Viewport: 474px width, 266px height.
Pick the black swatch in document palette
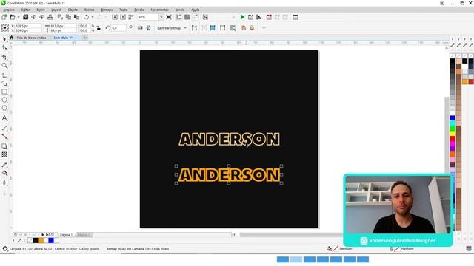click(x=36, y=240)
